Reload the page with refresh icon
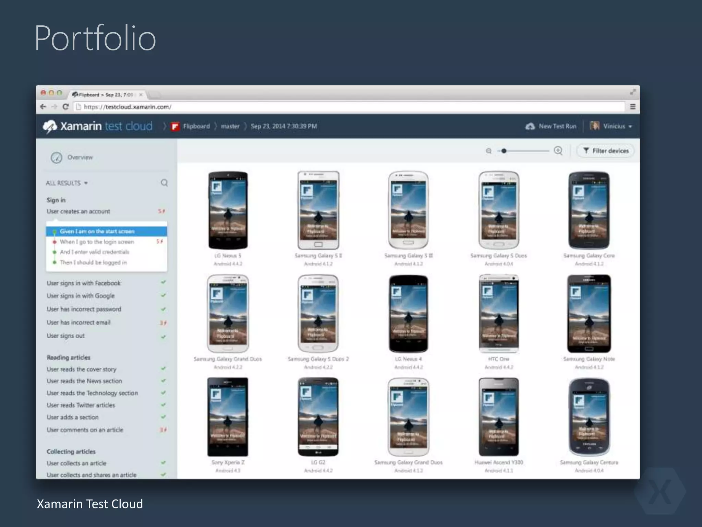Image resolution: width=702 pixels, height=527 pixels. [x=66, y=107]
